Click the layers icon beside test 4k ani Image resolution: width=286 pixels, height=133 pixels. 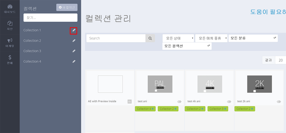click(x=229, y=102)
